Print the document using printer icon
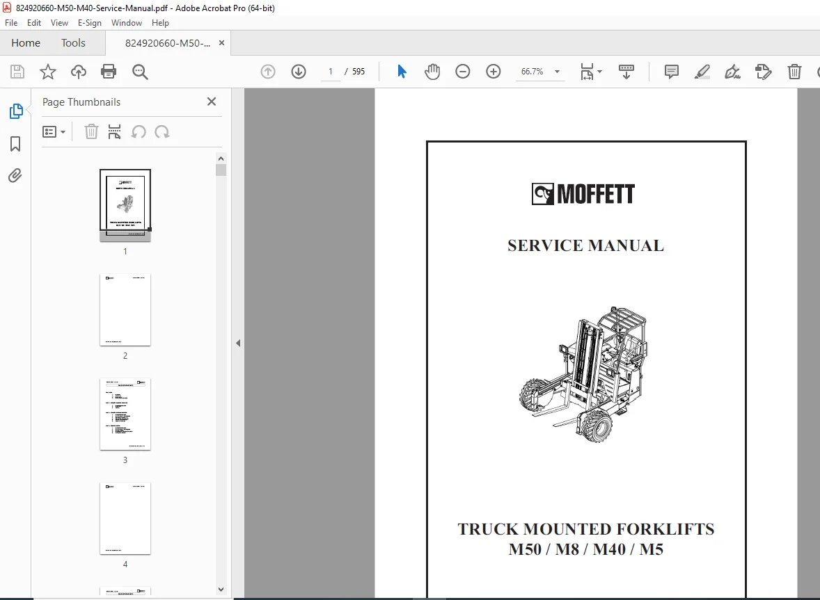The width and height of the screenshot is (820, 600). coord(109,72)
